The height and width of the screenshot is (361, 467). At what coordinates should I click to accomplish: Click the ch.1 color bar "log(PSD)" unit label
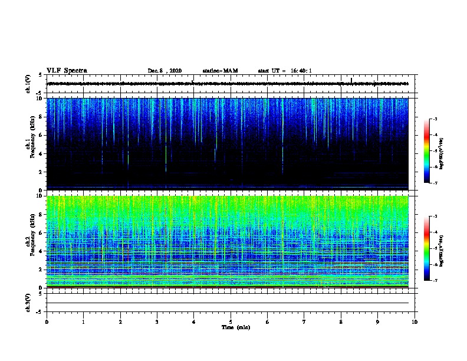(442, 153)
